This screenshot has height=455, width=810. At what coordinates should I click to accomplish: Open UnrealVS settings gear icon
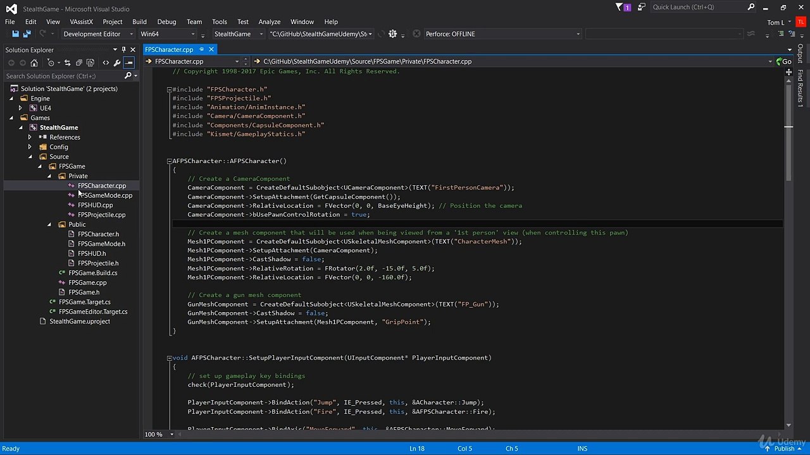[392, 33]
